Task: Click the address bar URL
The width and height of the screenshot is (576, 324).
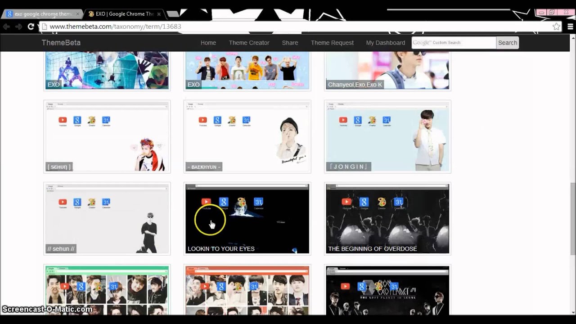Action: tap(115, 27)
